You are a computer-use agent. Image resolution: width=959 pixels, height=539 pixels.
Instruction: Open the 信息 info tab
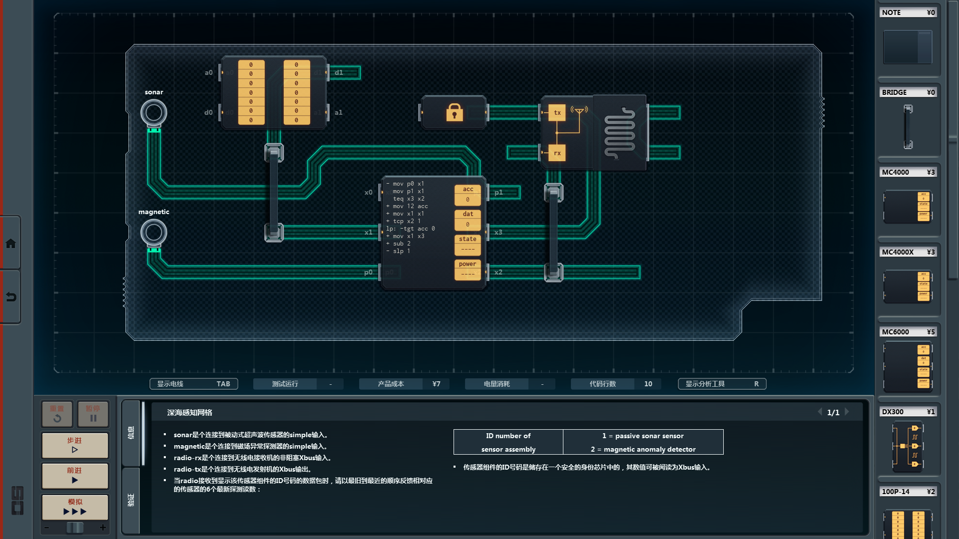[x=131, y=432]
